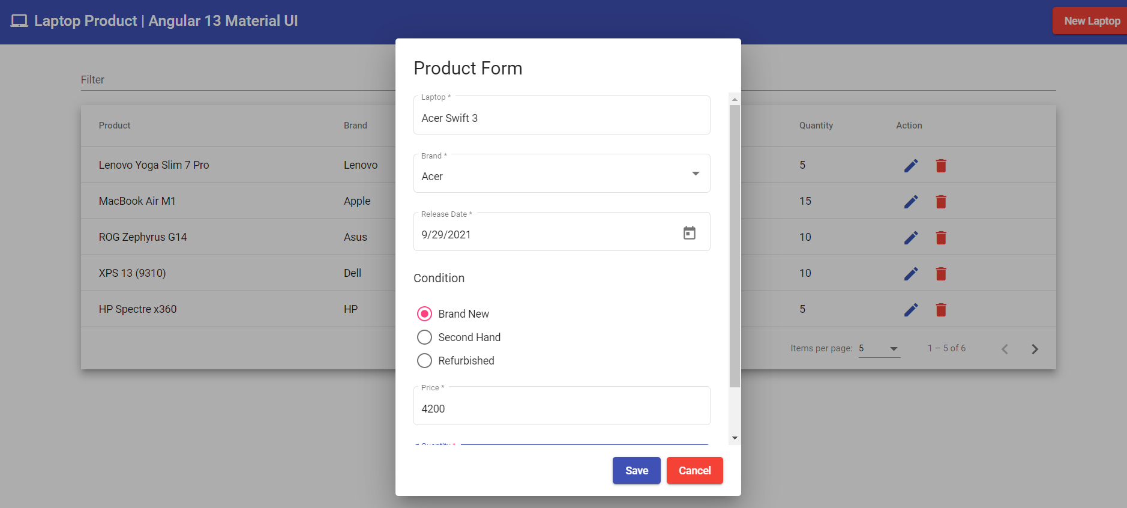The width and height of the screenshot is (1127, 508).
Task: Click the HP Spectre x360 cell
Action: [x=137, y=309]
